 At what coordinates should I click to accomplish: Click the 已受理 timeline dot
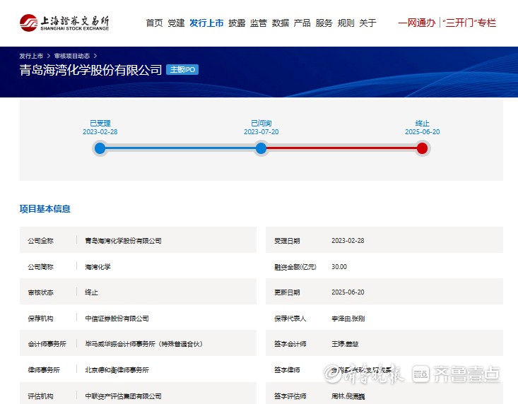(x=100, y=148)
